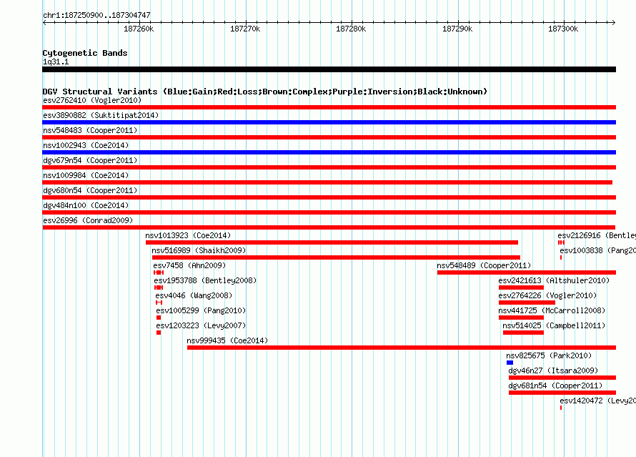Click the red bar of nsv548489
This screenshot has height=457, width=636.
click(x=527, y=272)
